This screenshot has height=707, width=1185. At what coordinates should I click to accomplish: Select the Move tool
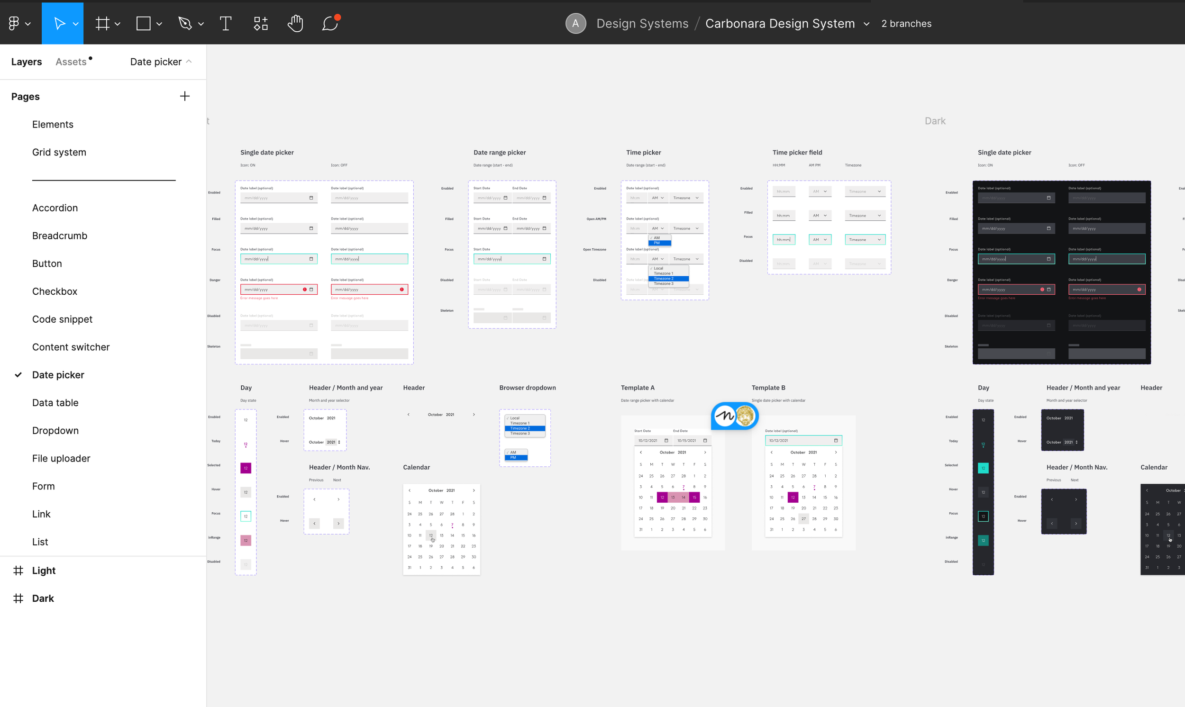click(x=59, y=23)
